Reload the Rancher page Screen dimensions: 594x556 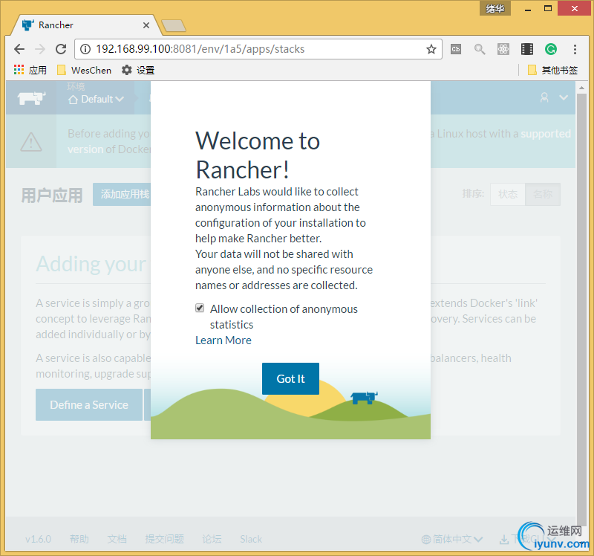tap(61, 49)
